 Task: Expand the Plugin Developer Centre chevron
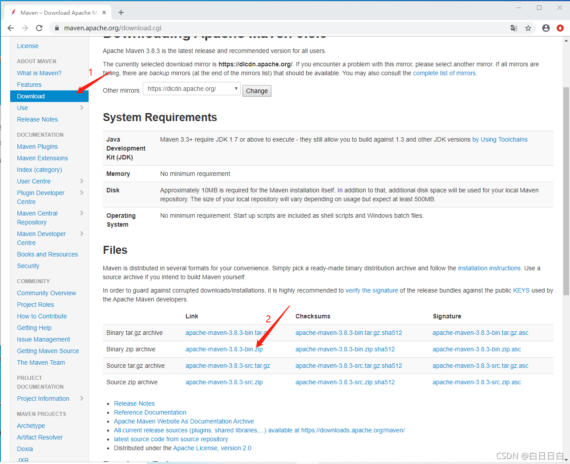coord(81,192)
